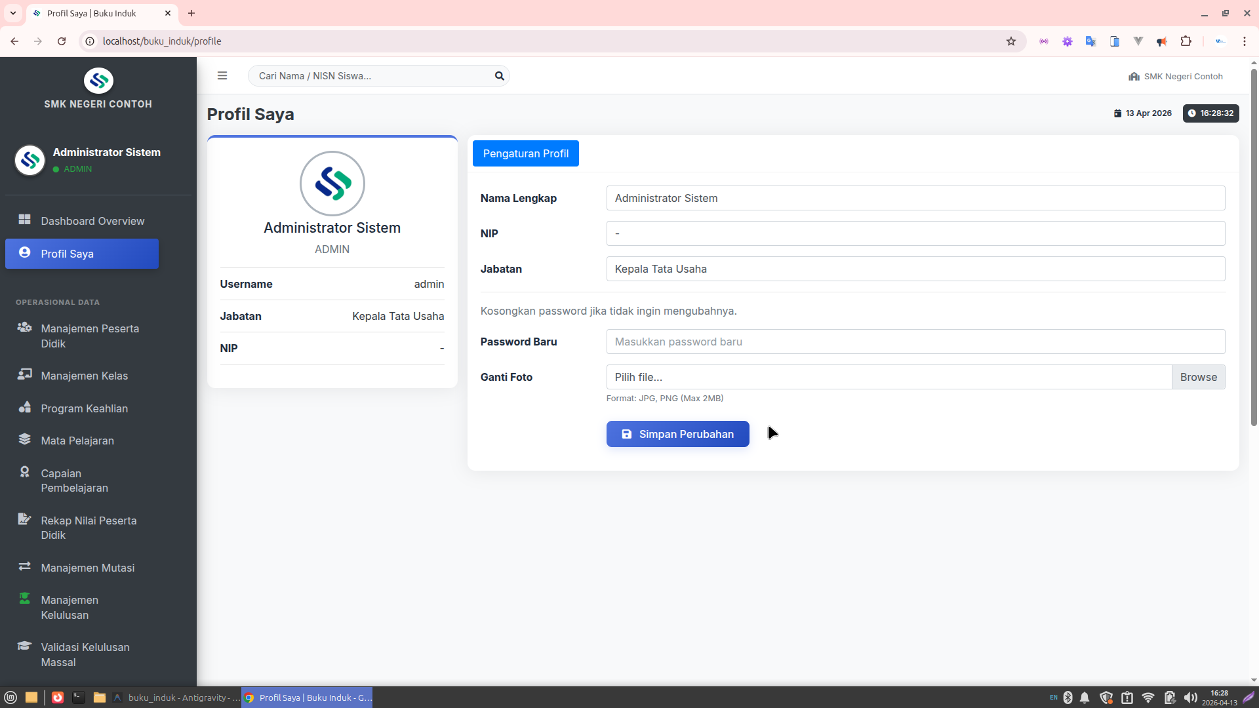Toggle sidebar with hamburger menu icon
Image resolution: width=1259 pixels, height=708 pixels.
[x=222, y=76]
